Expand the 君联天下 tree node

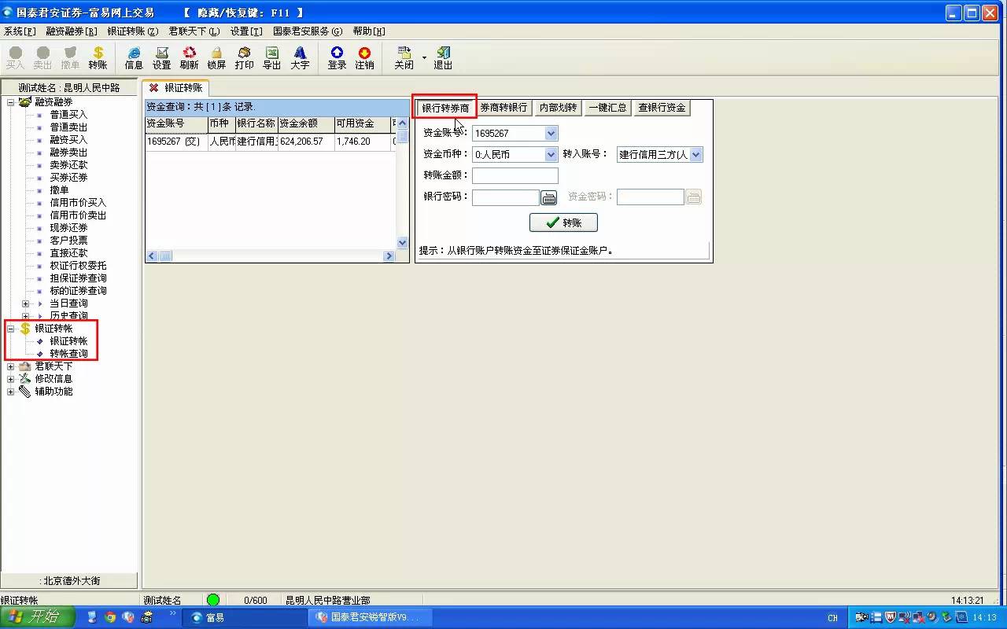click(x=11, y=366)
